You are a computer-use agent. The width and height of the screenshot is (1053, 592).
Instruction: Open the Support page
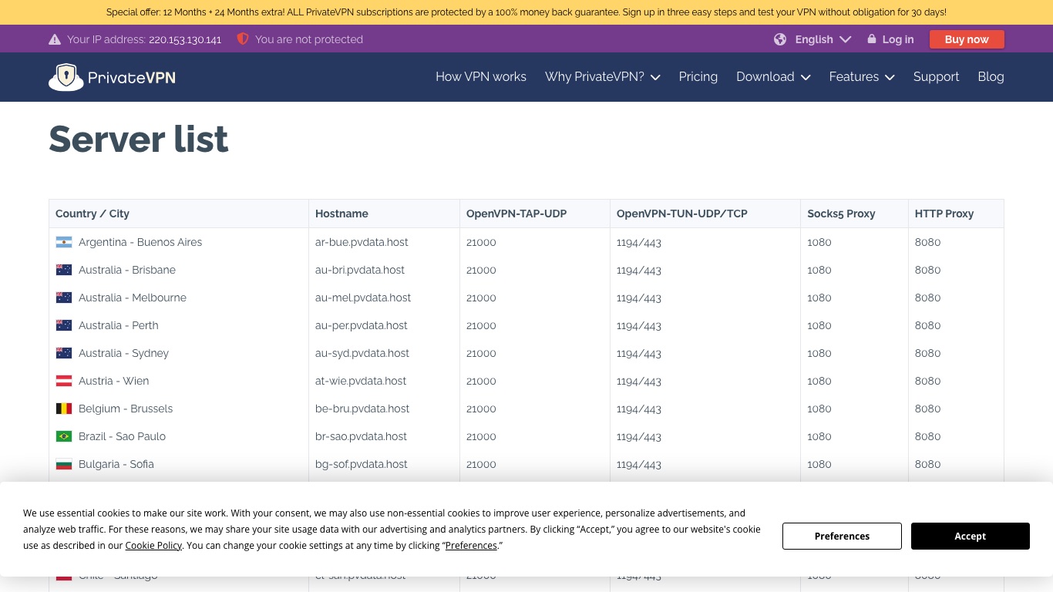[x=936, y=77]
